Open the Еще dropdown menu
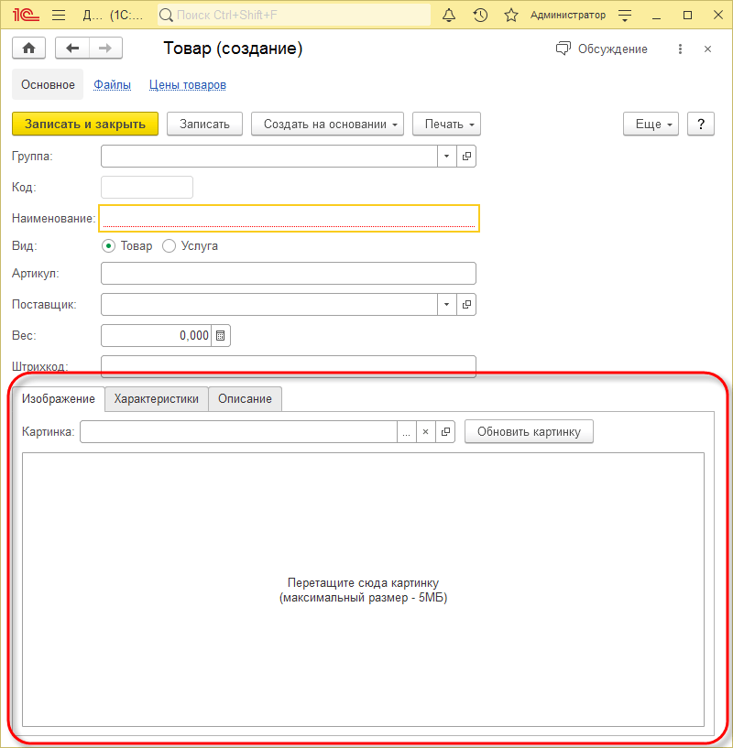This screenshot has width=733, height=748. 651,124
